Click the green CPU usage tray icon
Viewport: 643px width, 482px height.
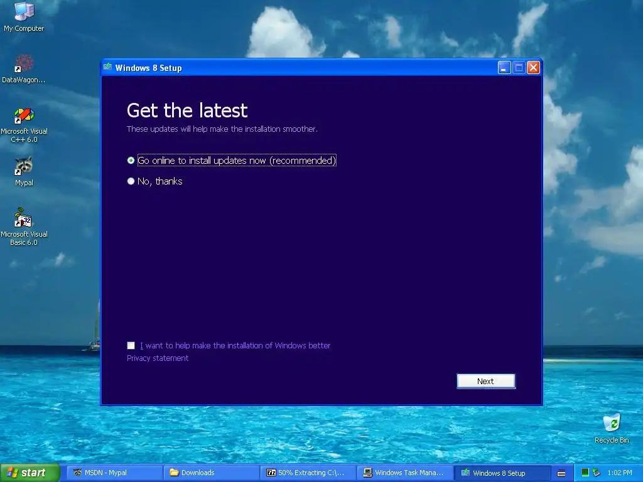tap(585, 473)
